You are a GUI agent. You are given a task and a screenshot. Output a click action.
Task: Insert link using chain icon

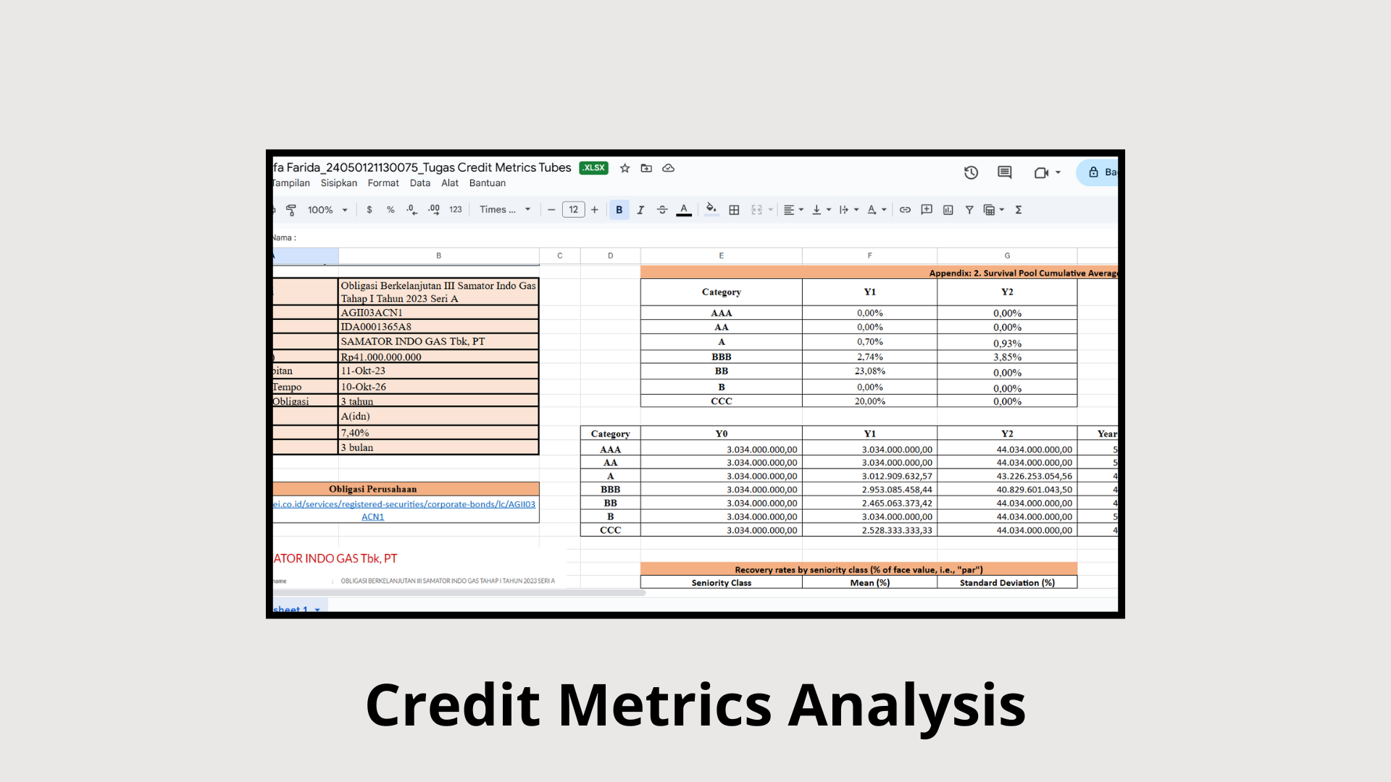[905, 210]
